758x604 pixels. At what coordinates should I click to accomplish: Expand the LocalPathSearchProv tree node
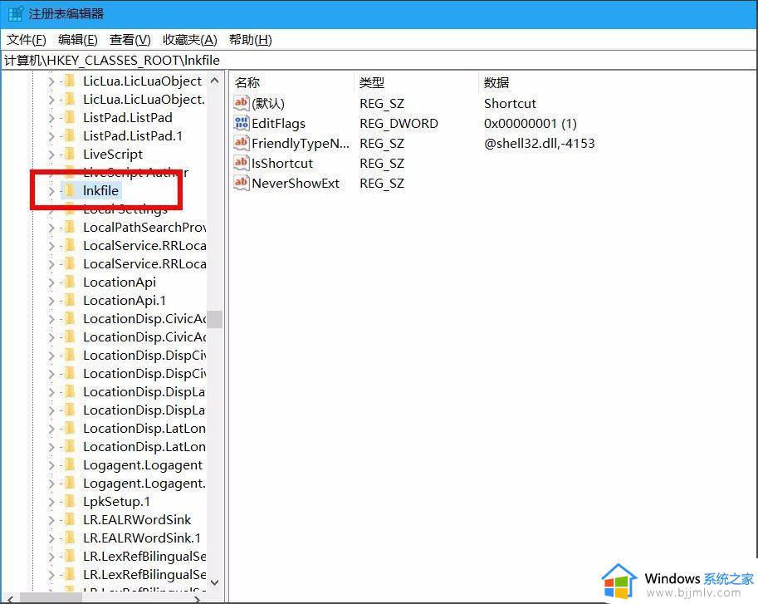pyautogui.click(x=51, y=228)
